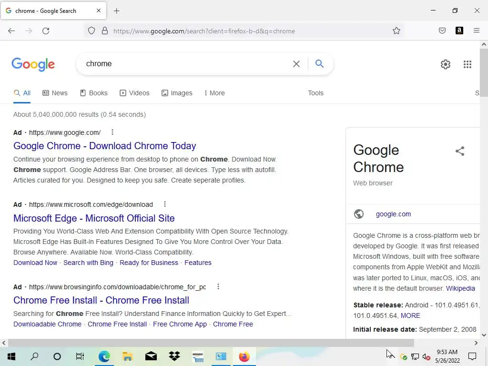Open the Wikipedia source link

coord(460,288)
